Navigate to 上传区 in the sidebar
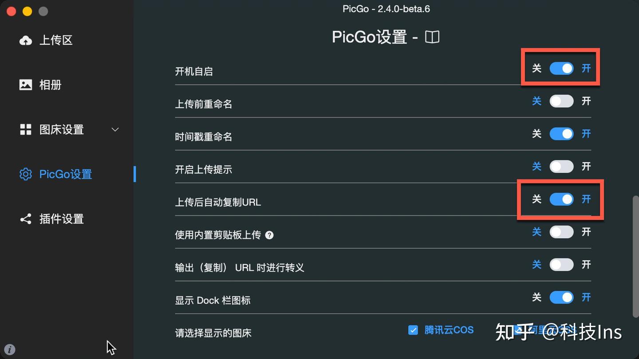Screen dimensions: 639x359 (55, 40)
